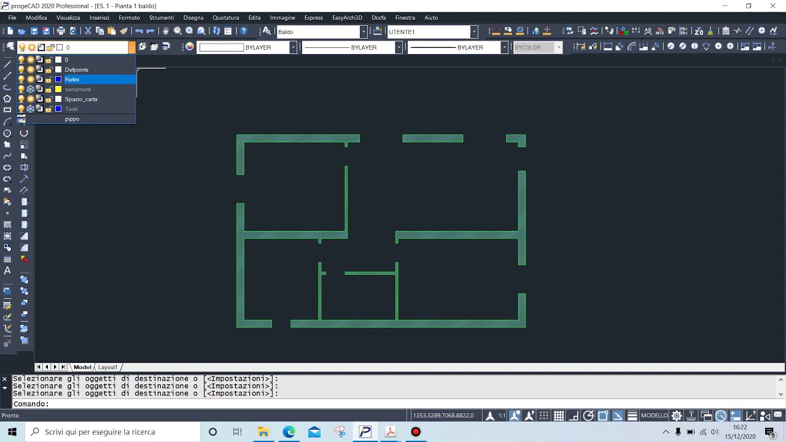Select the Pan hand tool

tap(166, 31)
